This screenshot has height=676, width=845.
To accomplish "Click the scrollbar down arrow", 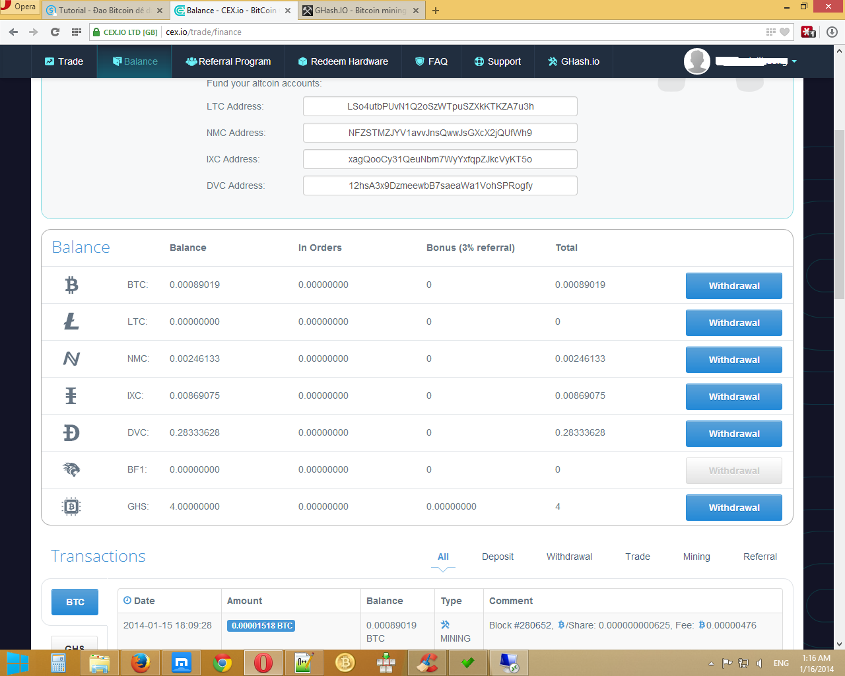I will tap(839, 644).
